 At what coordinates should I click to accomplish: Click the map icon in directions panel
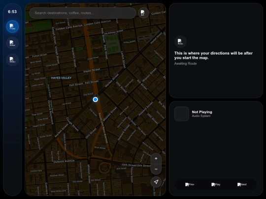point(180,42)
